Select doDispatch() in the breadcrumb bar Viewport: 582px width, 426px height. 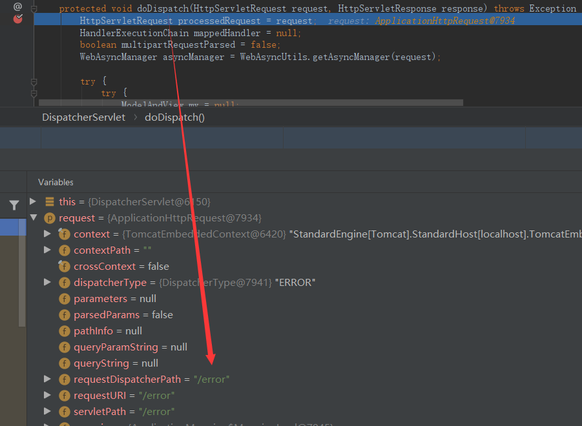pos(174,117)
